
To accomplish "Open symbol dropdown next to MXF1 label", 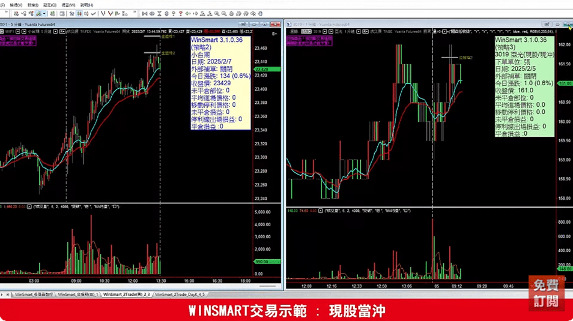I will (17, 32).
